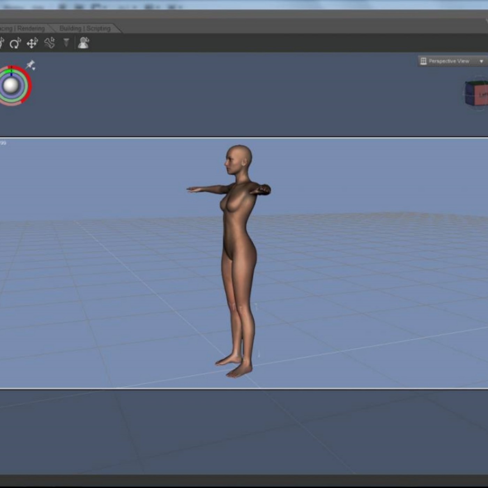Activate the ActivePose bone tool

coord(49,43)
